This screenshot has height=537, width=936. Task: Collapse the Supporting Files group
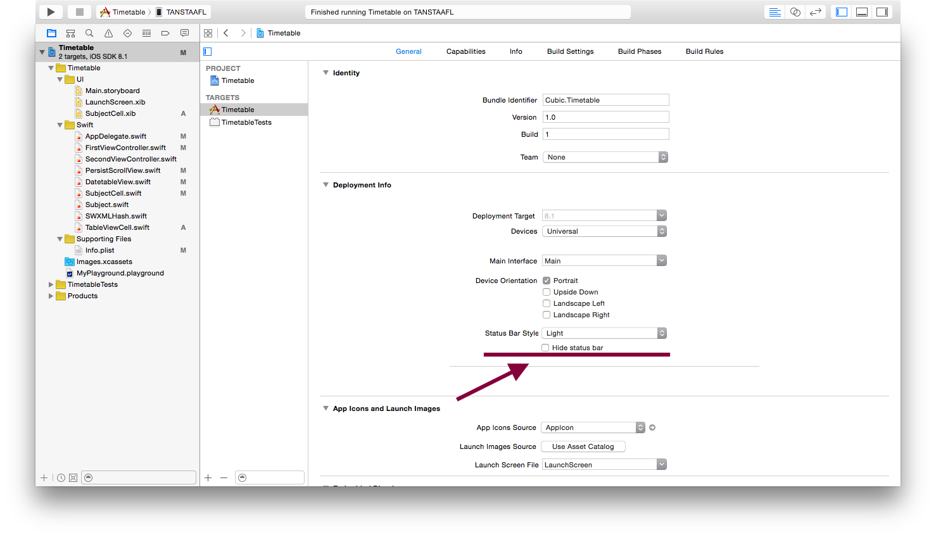[x=60, y=239]
